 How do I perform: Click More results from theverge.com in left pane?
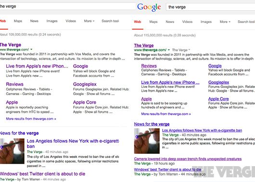31,119
